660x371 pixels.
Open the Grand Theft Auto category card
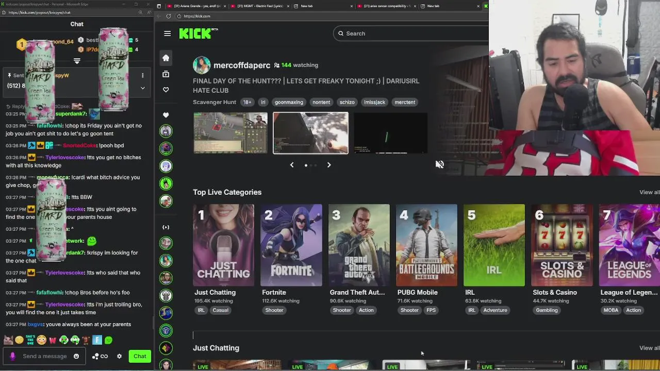[x=359, y=245]
